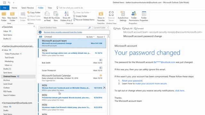This screenshot has width=205, height=115.
Task: Open Susan Thompson deleted item
Action: 72,69
